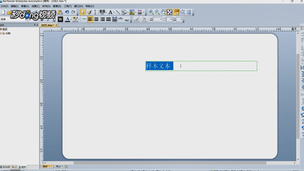Select the text cursor I-beam tool
The width and height of the screenshot is (304, 171).
(95, 12)
